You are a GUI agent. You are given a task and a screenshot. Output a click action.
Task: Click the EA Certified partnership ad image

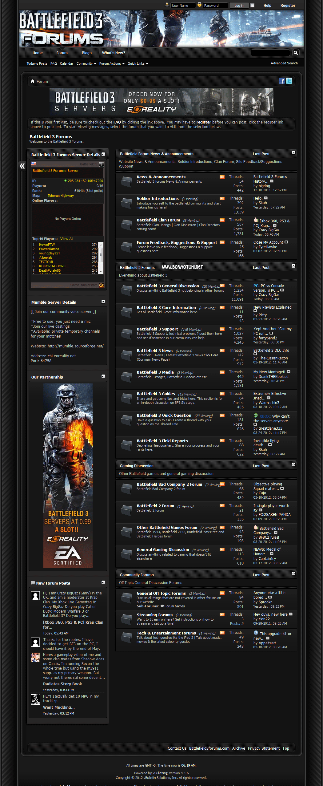click(68, 476)
